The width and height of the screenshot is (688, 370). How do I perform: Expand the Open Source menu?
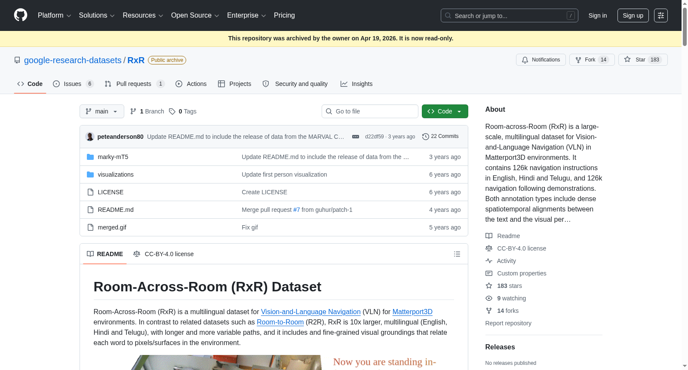pos(195,15)
